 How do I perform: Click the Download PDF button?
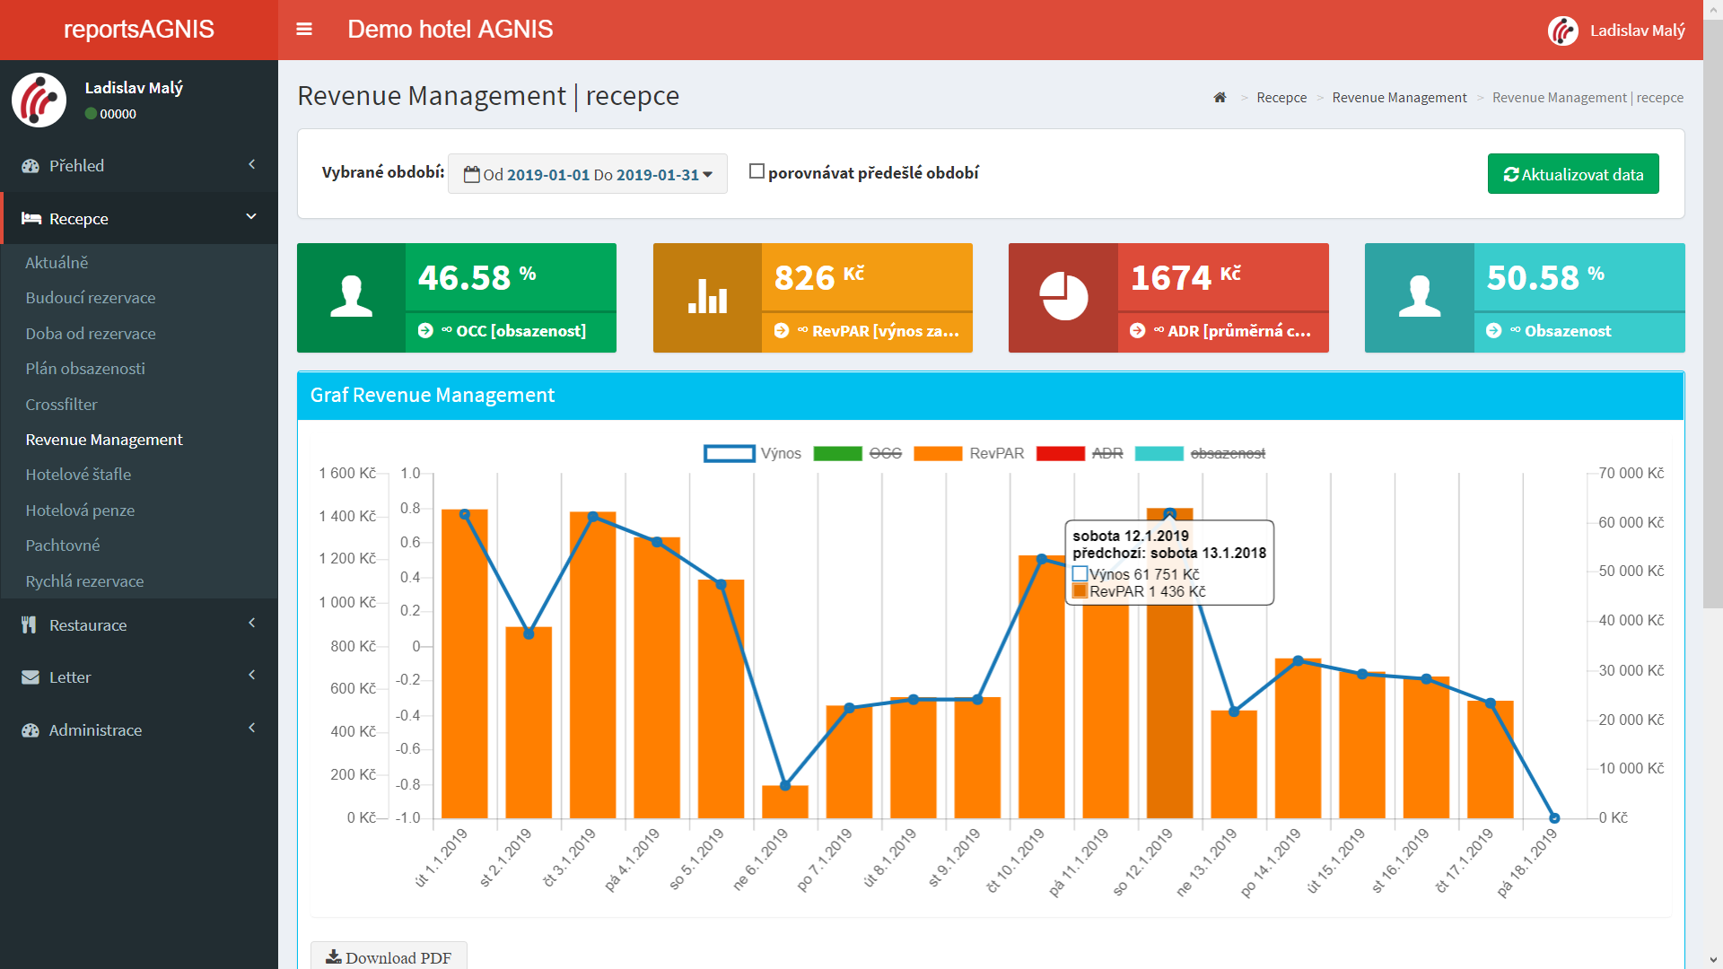tap(389, 957)
